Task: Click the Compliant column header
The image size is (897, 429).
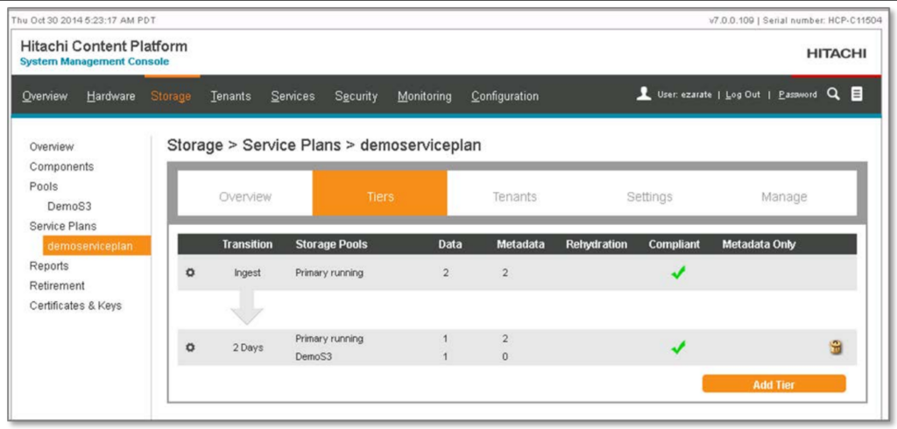Action: tap(674, 244)
